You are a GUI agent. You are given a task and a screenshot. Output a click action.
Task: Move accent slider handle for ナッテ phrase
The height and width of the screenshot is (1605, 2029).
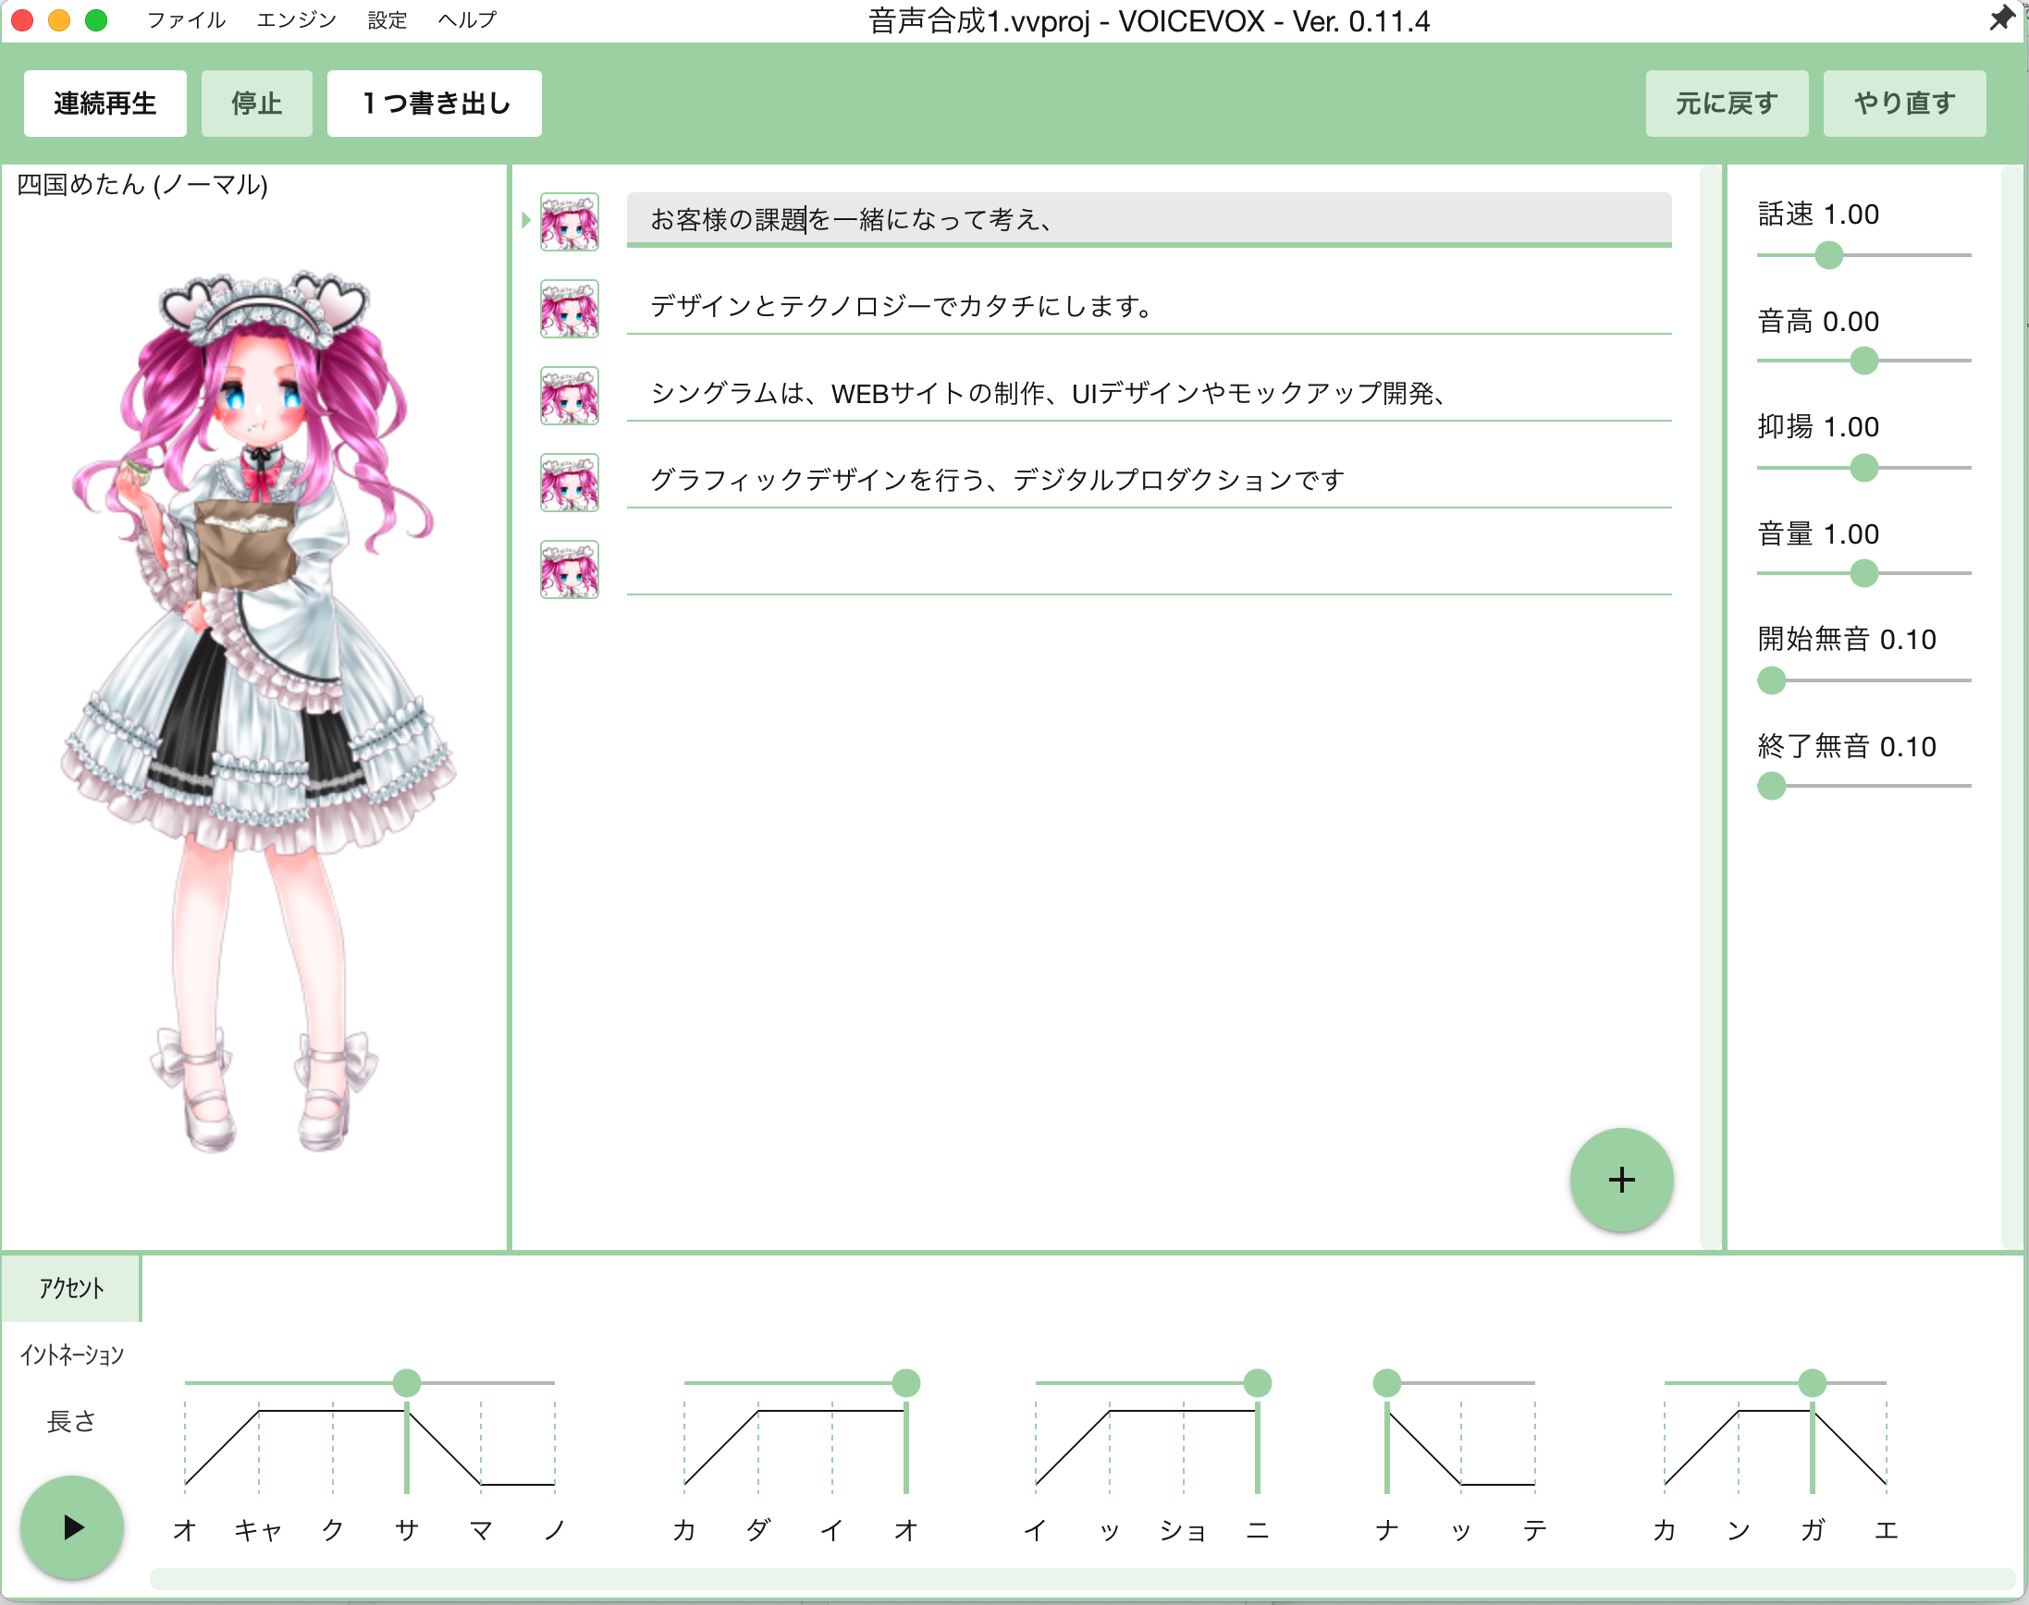click(x=1387, y=1382)
